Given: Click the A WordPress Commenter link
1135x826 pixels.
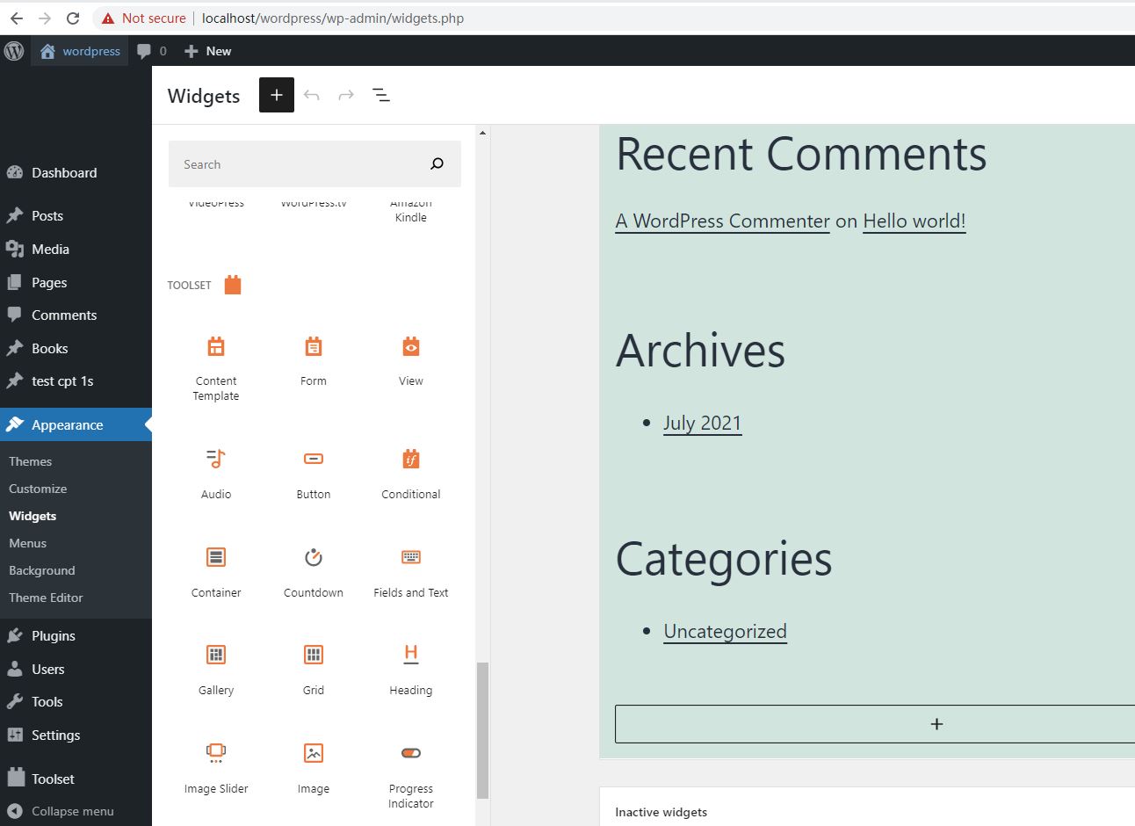Looking at the screenshot, I should (723, 221).
